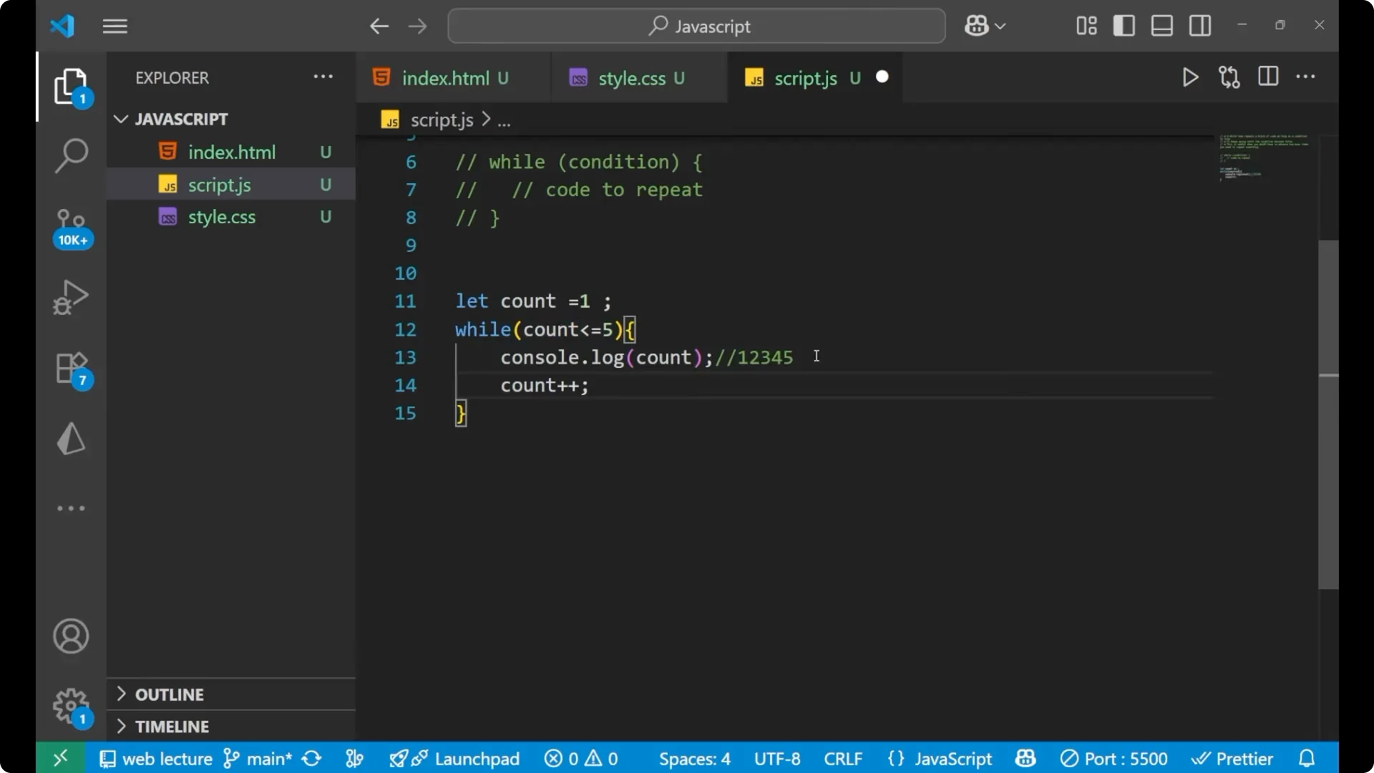Open the hamburger menu
Viewport: 1374px width, 773px height.
pos(114,26)
